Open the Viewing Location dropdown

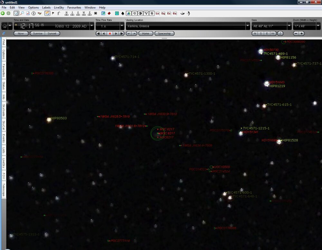[248, 26]
